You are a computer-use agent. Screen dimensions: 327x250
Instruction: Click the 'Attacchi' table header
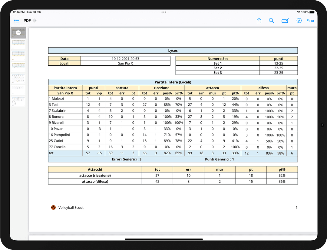(95, 169)
